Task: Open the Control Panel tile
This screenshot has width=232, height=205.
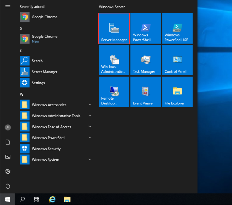Action: click(177, 60)
